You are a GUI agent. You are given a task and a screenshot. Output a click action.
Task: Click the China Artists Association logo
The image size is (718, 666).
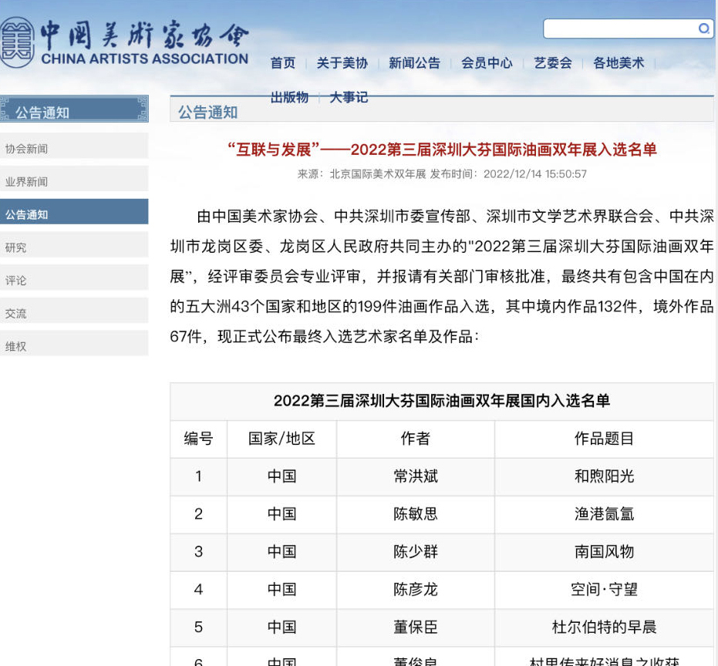tap(125, 41)
